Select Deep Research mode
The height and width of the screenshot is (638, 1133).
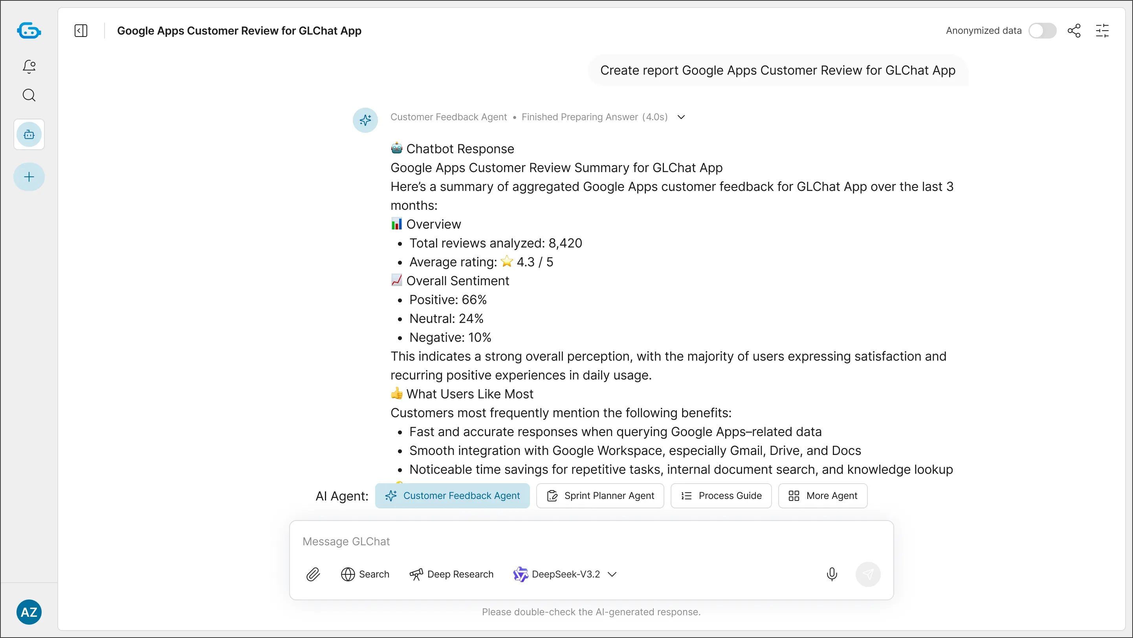point(451,574)
